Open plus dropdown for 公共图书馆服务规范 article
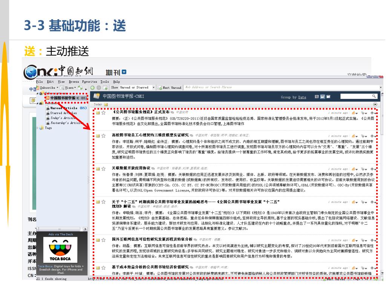This screenshot has height=290, width=386. 374,113
